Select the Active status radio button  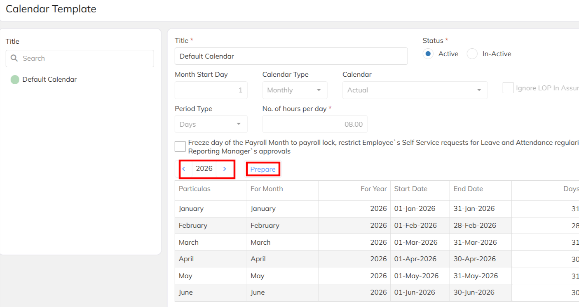pos(428,54)
